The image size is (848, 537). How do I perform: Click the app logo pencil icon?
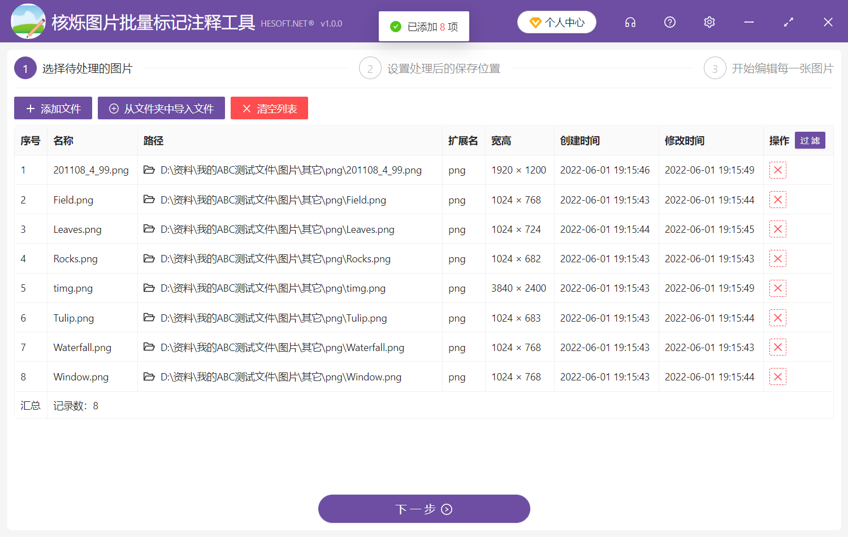(28, 21)
